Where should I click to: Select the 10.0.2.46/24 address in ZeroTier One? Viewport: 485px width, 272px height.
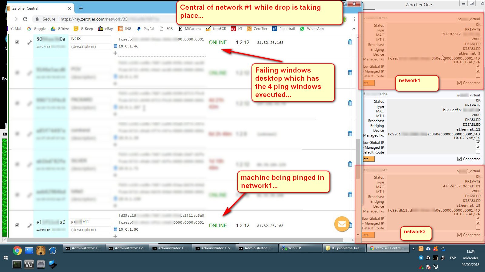point(467,138)
